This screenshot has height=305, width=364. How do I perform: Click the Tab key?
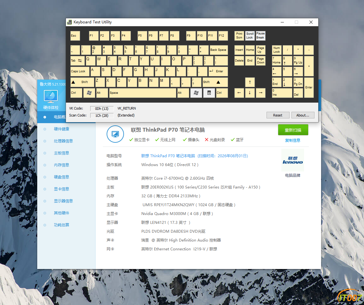click(x=78, y=61)
